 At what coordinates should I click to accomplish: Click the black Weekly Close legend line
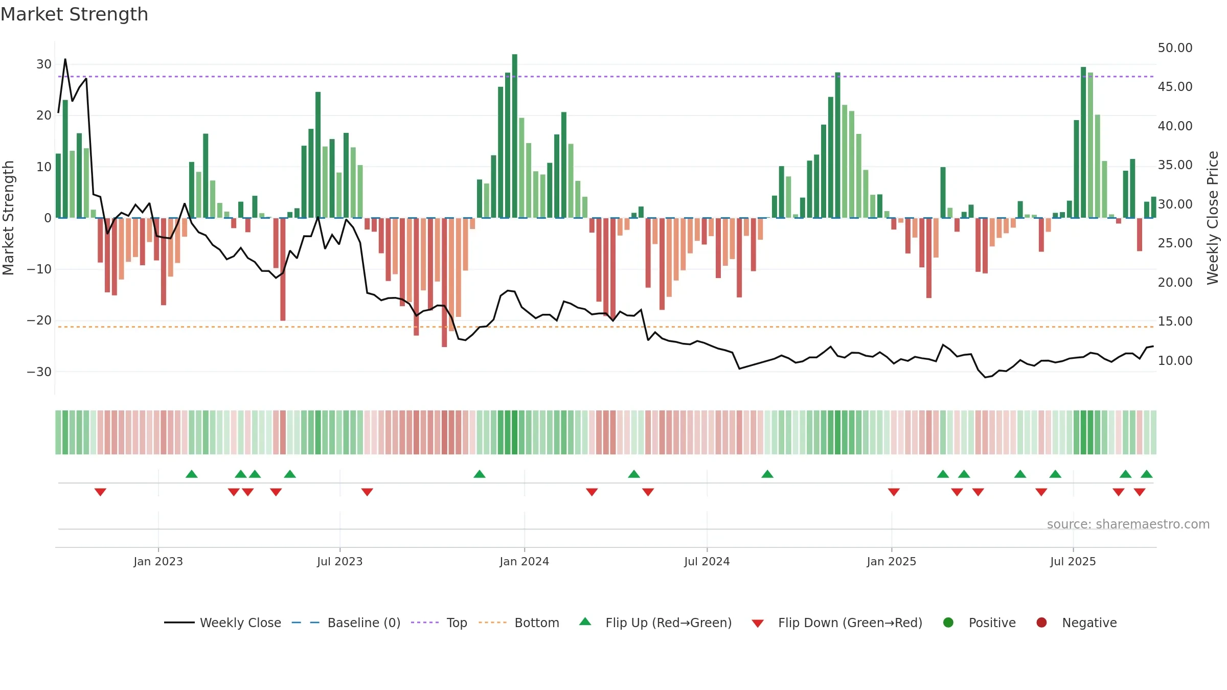[179, 623]
